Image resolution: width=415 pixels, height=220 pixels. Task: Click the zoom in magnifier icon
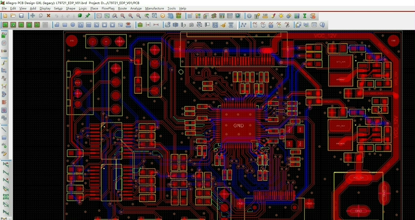pos(131,16)
